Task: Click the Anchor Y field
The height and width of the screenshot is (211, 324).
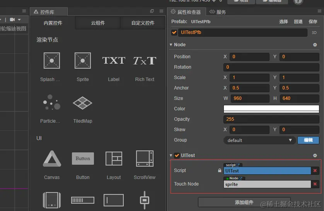Action: (299, 88)
